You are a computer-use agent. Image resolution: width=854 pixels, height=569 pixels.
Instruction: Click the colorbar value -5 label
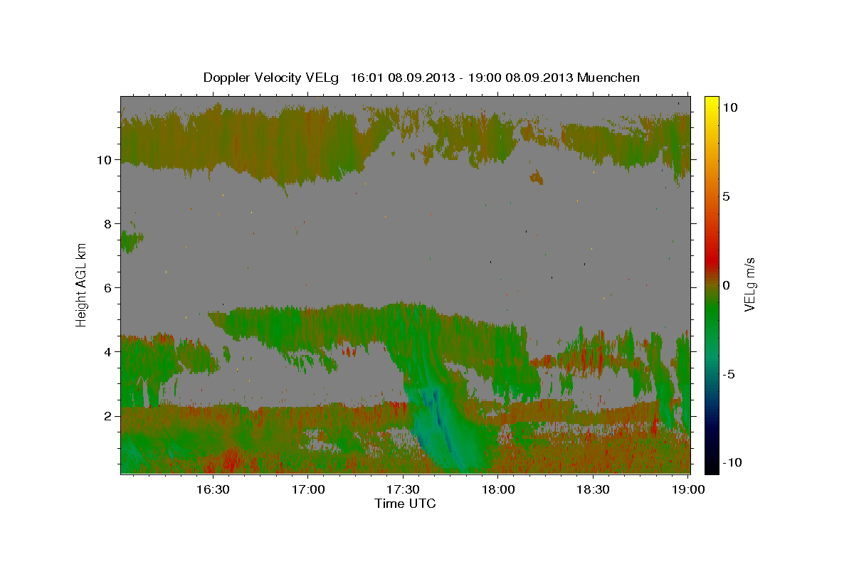pos(729,374)
